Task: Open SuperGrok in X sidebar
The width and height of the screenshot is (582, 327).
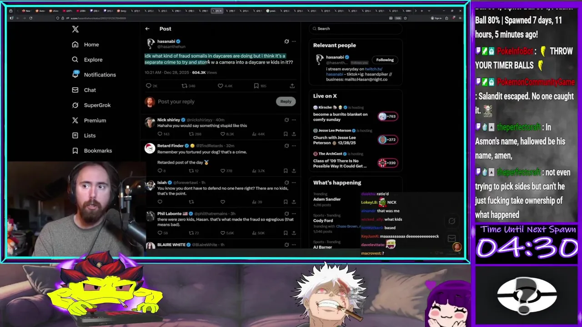Action: point(91,105)
